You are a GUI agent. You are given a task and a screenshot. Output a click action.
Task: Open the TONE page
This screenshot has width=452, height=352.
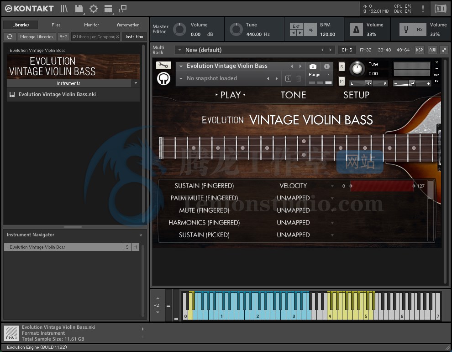293,95
